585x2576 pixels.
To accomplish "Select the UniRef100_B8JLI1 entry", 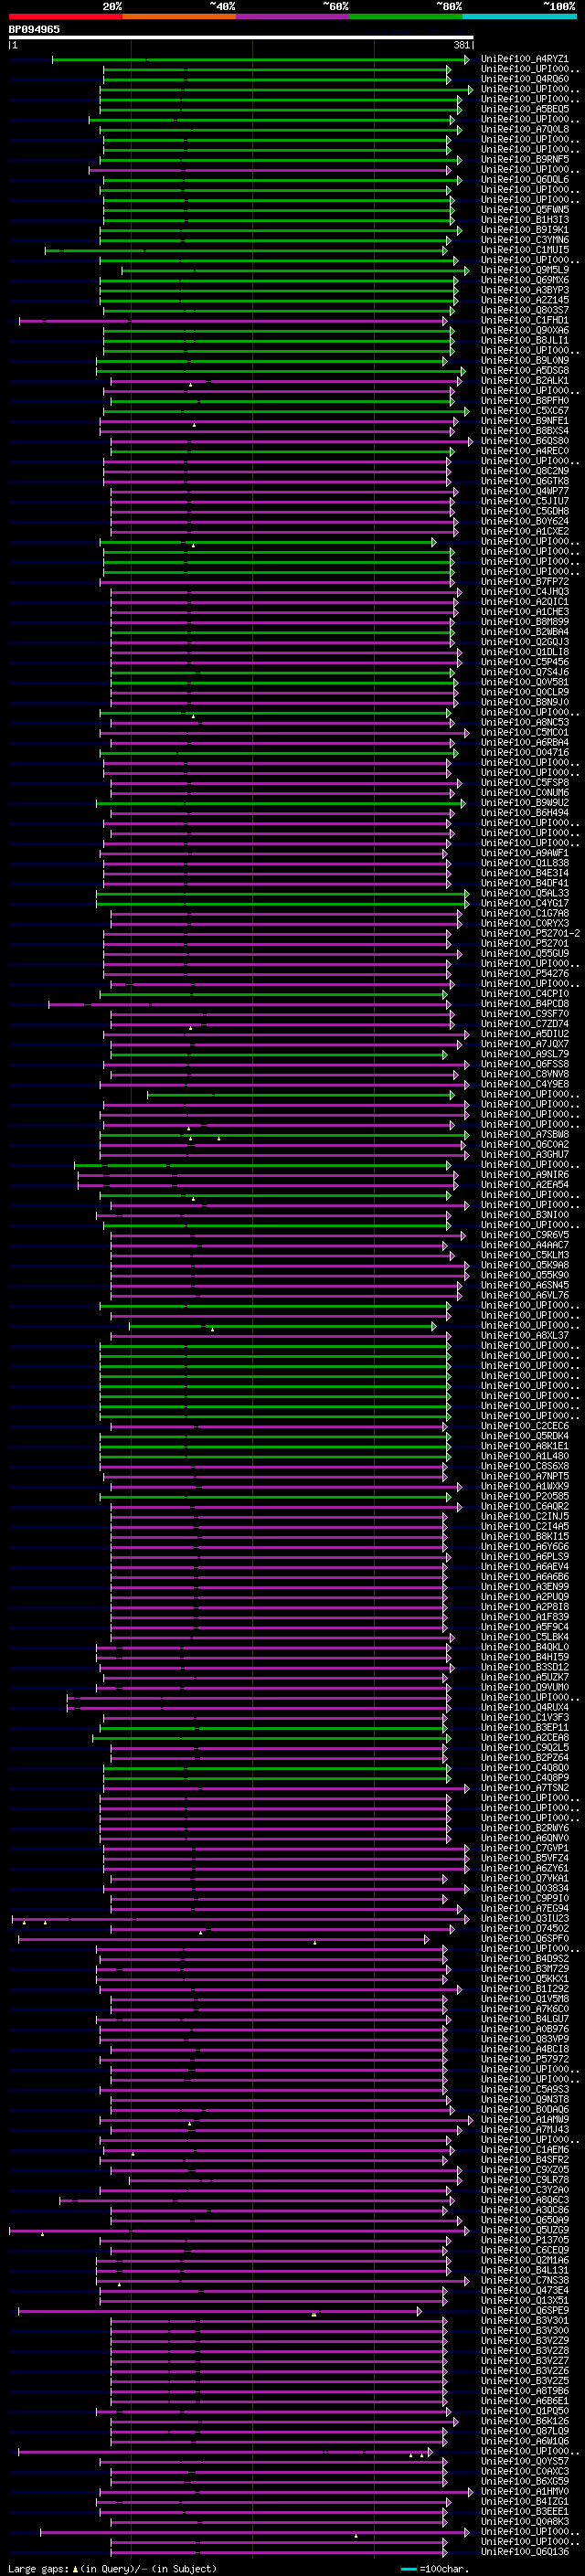I will [x=525, y=340].
